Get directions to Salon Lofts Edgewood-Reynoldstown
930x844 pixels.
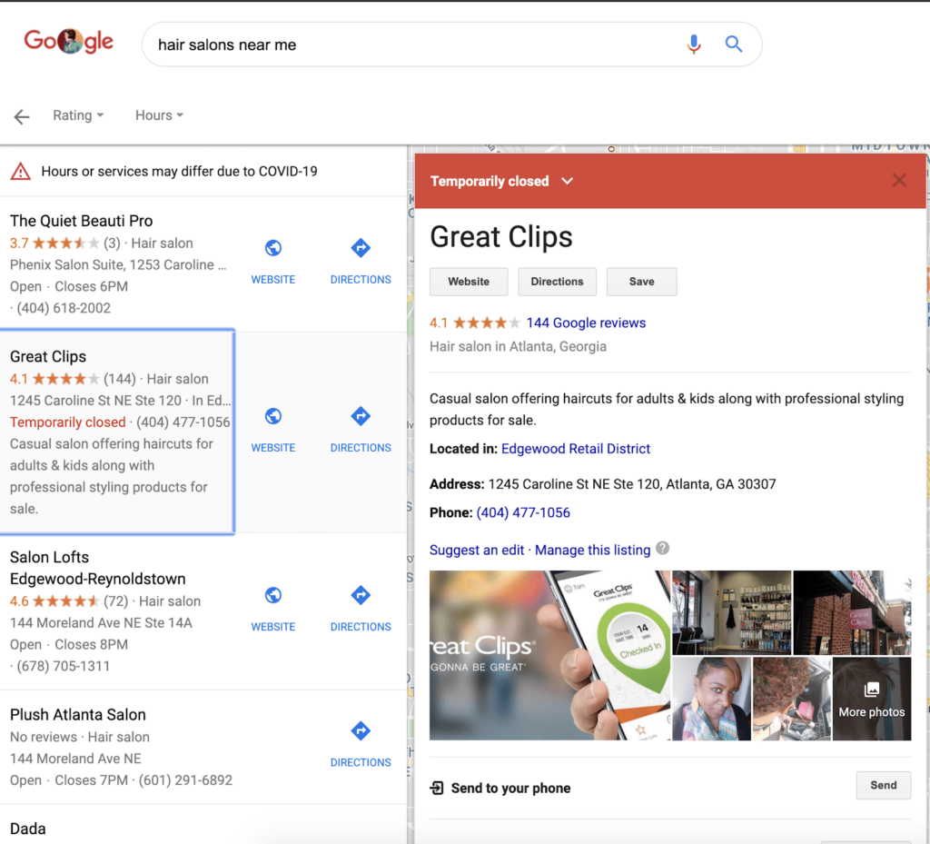[361, 595]
